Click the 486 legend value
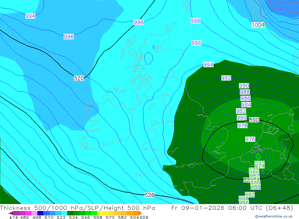The width and height of the screenshot is (299, 219). coord(25,217)
